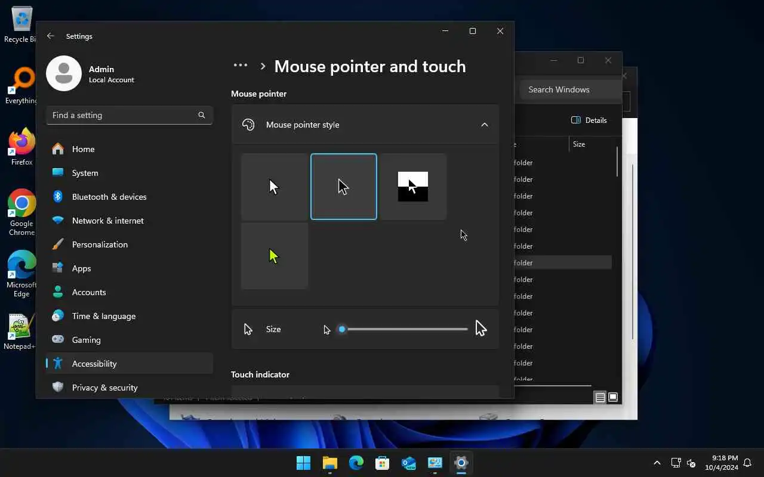The image size is (764, 477).
Task: Choose the custom lime color pointer style
Action: coord(275,256)
